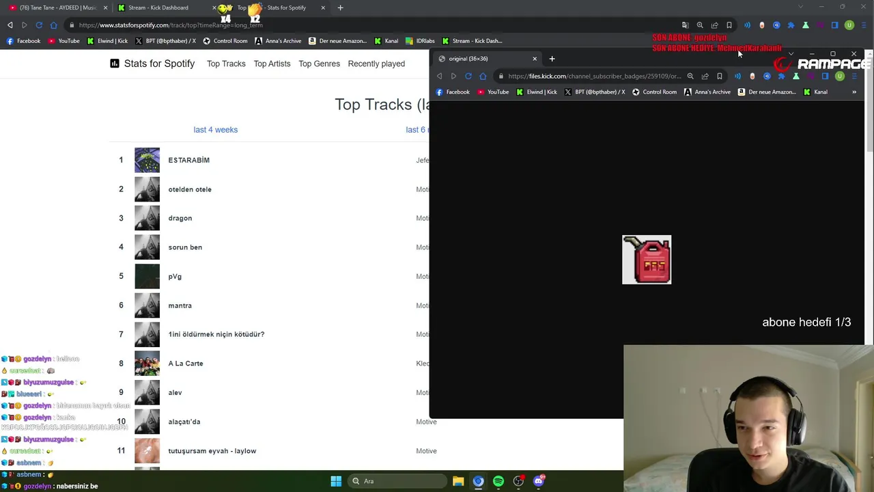Select the last 4 weeks time range

click(x=215, y=130)
